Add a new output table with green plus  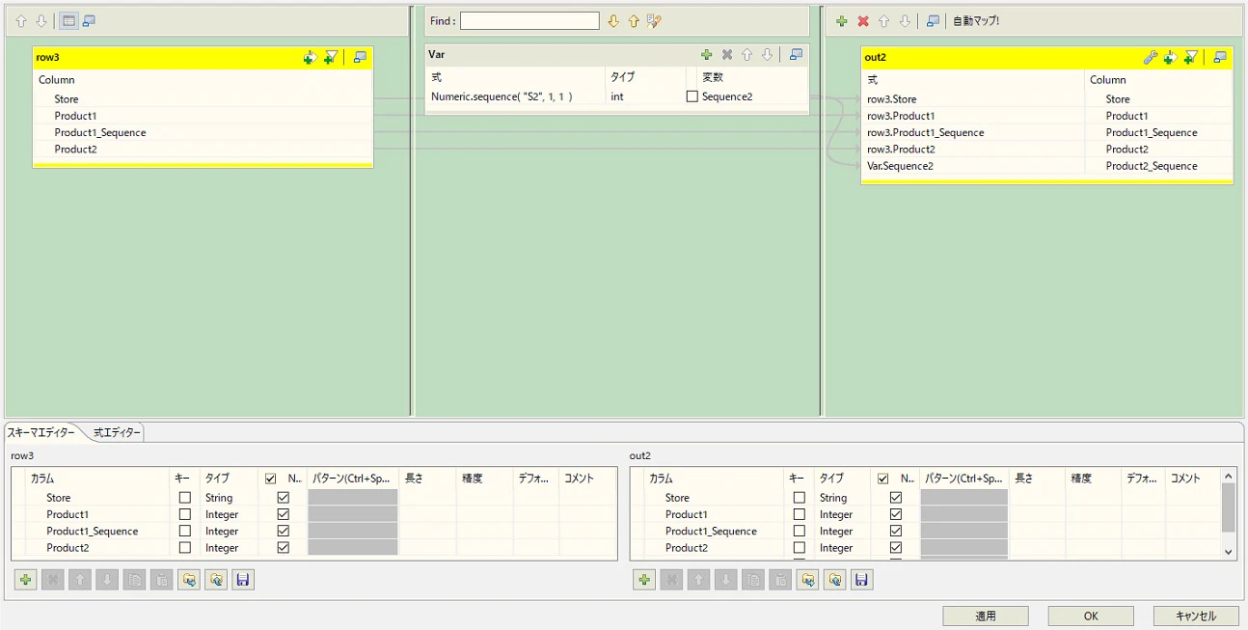coord(842,20)
